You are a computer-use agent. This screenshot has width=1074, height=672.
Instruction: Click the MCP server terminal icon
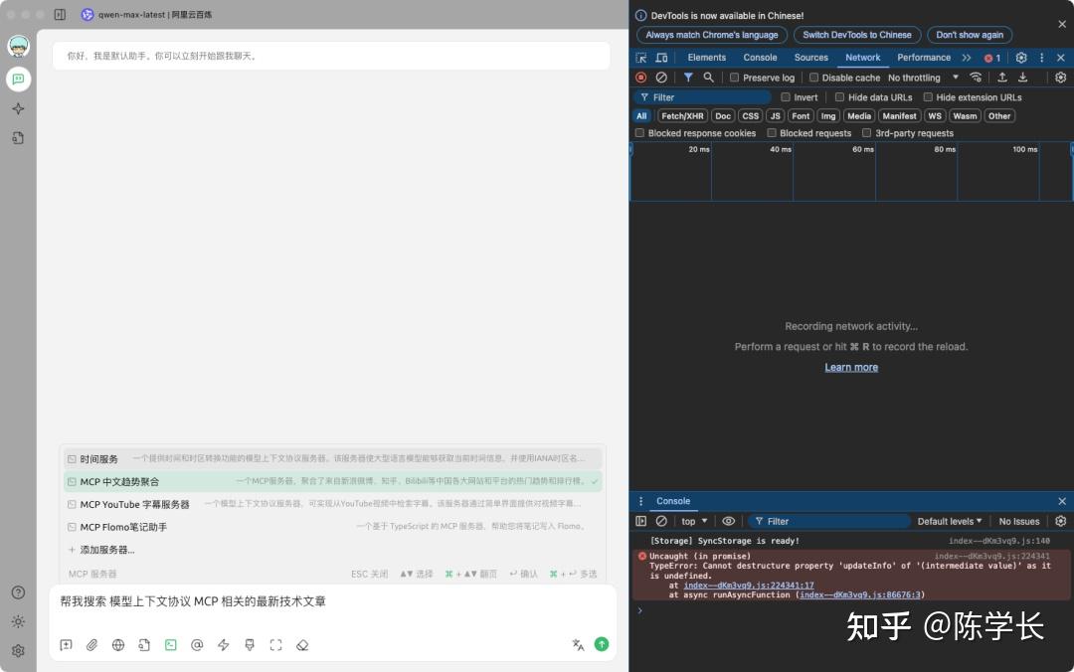pos(171,644)
